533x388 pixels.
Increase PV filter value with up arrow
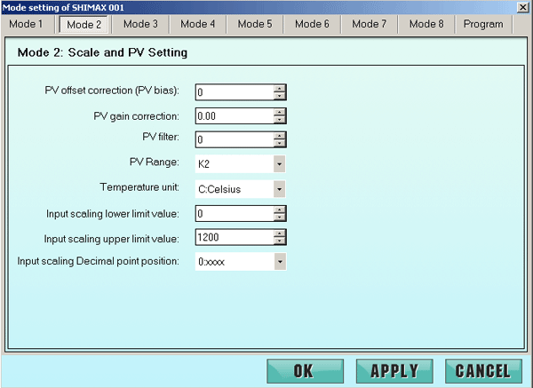click(280, 135)
